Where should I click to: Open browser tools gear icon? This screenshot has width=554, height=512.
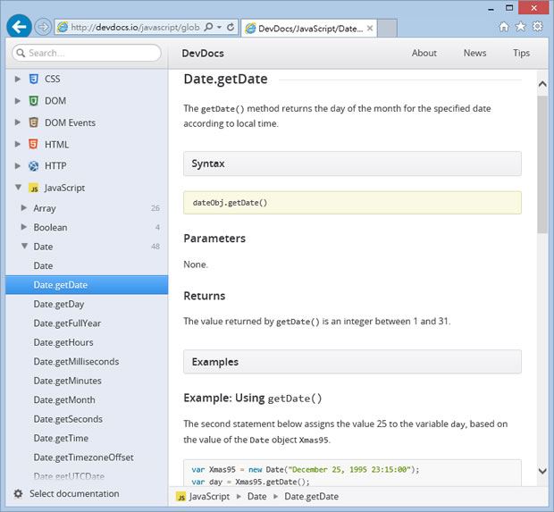pos(537,27)
